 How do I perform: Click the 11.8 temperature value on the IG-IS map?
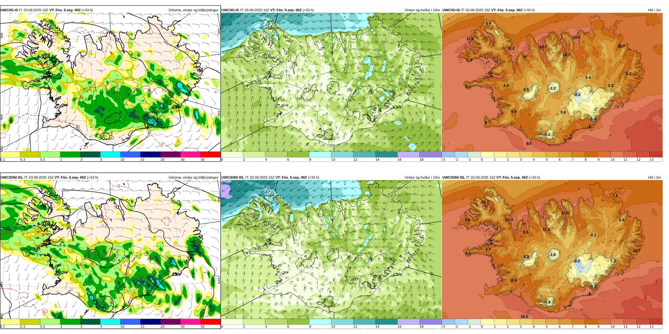point(470,39)
